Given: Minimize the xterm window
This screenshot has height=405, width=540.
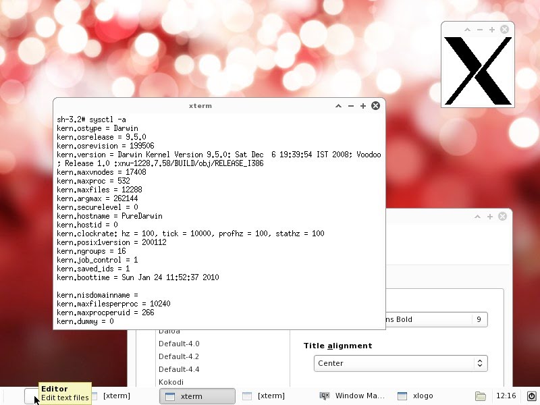Looking at the screenshot, I should click(x=351, y=106).
